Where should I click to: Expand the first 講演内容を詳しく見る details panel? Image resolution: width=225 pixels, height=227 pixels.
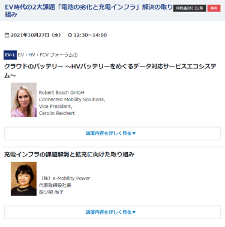113,134
